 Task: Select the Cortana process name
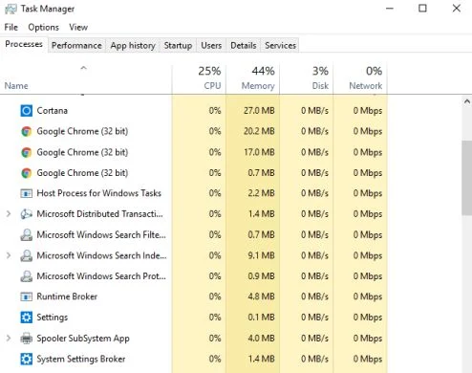pyautogui.click(x=53, y=111)
